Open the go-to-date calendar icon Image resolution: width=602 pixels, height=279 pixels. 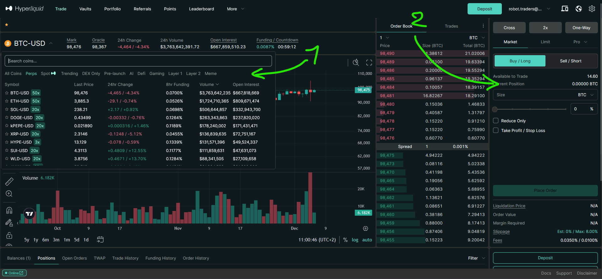point(100,240)
